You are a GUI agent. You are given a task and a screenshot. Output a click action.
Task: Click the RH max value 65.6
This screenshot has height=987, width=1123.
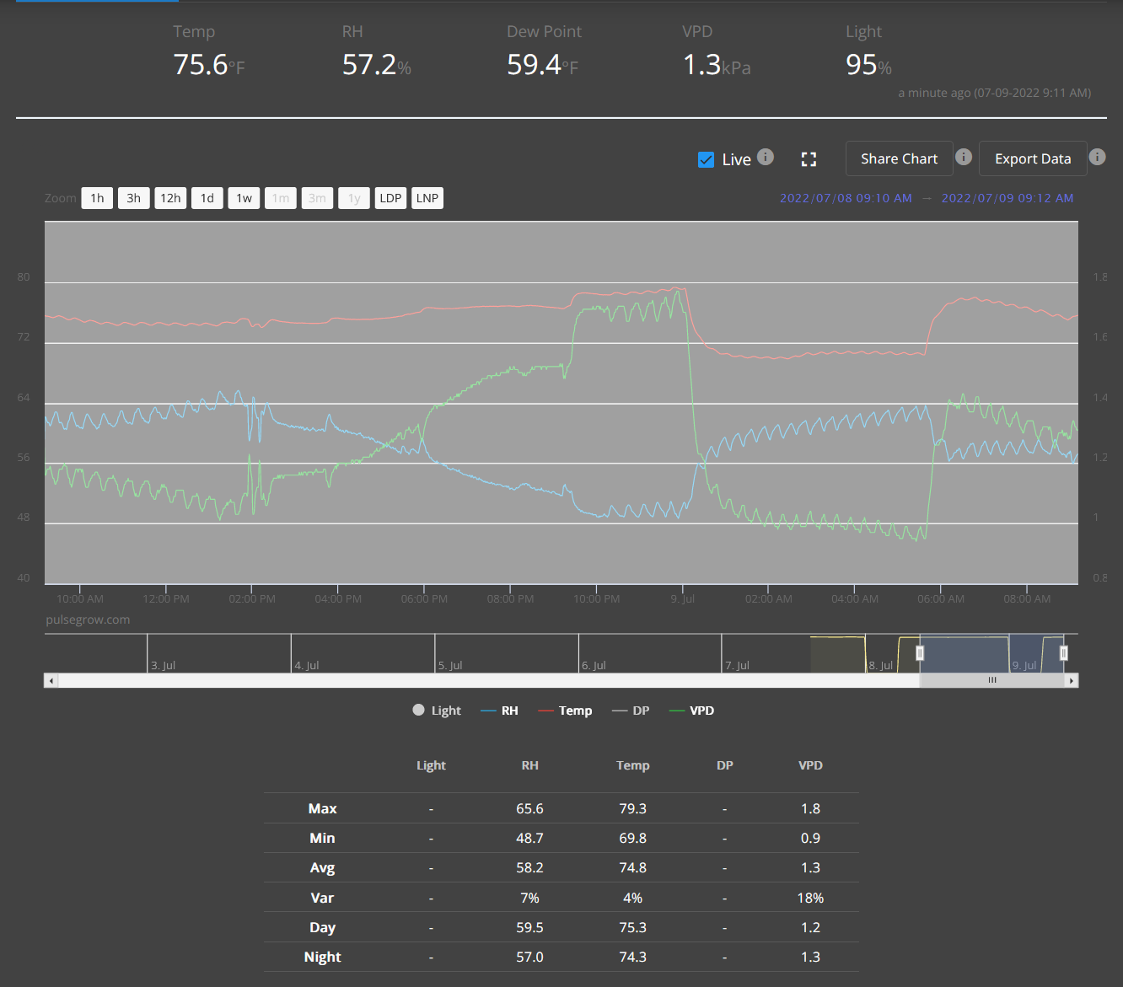coord(529,808)
